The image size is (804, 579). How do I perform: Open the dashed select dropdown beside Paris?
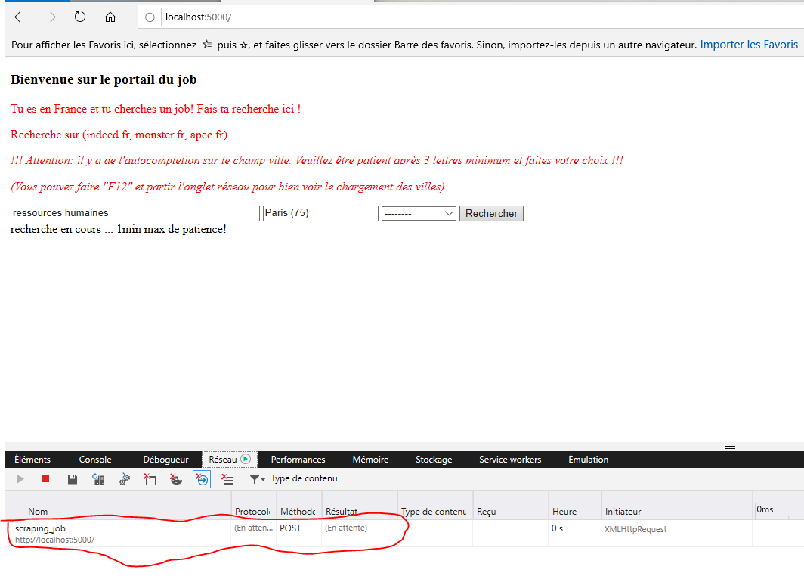[x=419, y=213]
